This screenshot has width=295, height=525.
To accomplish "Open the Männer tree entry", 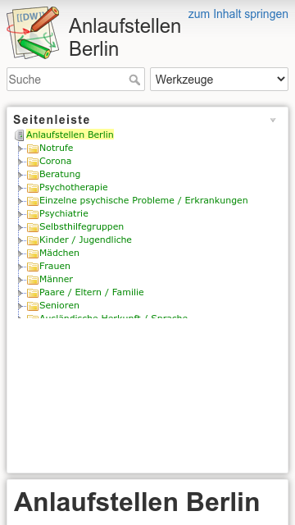I will 56,279.
